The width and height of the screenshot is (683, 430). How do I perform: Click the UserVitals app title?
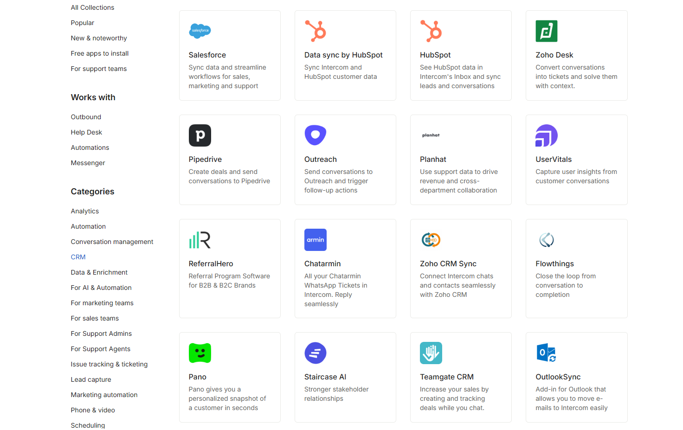554,159
